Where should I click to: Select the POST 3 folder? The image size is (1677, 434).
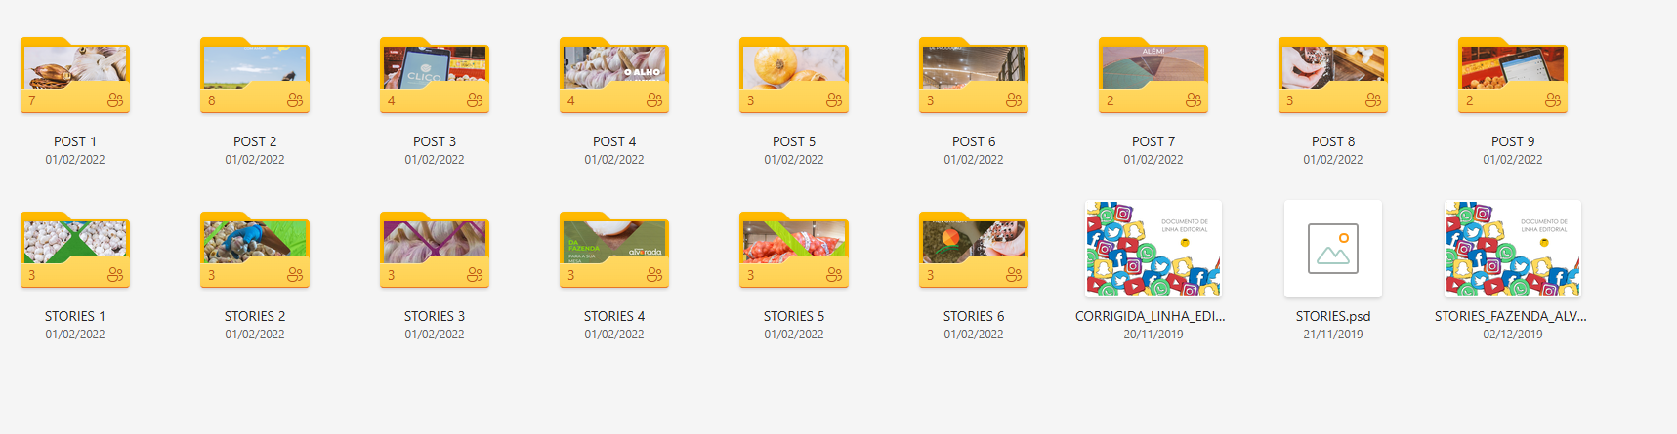click(x=435, y=75)
